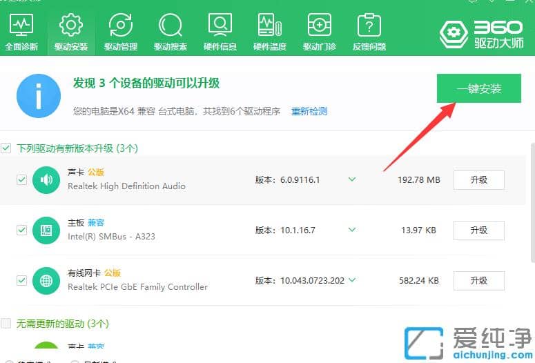Viewport: 535px width, 363px height.
Task: Uncheck the 主板 Intel SMBus driver checkbox
Action: pos(22,230)
